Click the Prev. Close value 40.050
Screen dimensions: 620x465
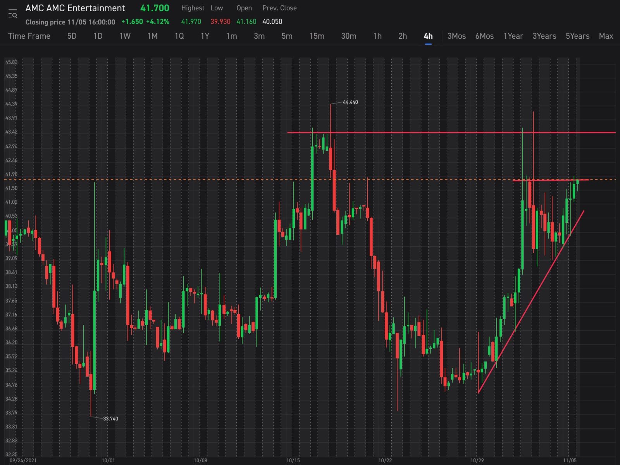coord(272,22)
